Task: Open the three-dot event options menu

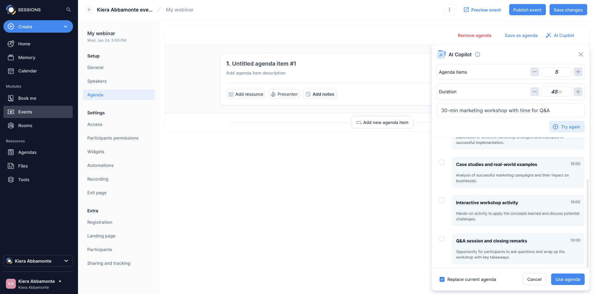Action: click(x=450, y=10)
